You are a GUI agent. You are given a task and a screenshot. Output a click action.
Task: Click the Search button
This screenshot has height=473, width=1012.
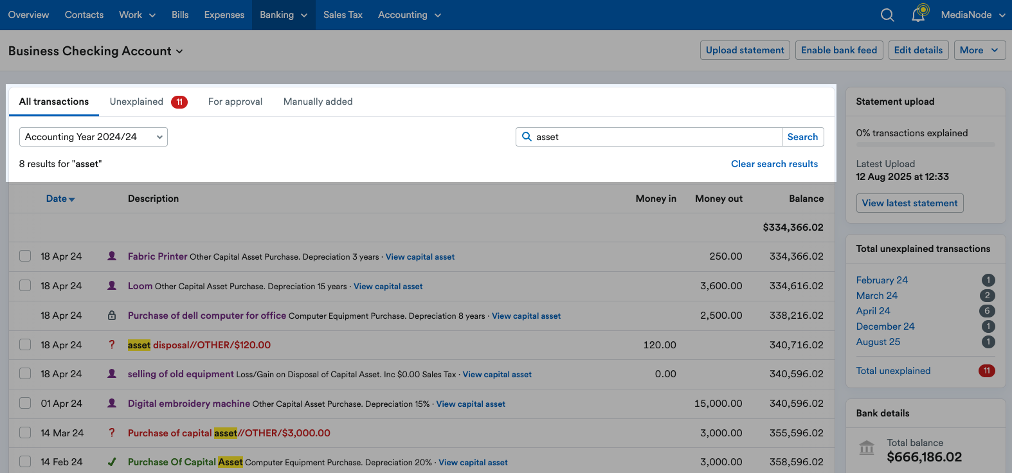[802, 137]
